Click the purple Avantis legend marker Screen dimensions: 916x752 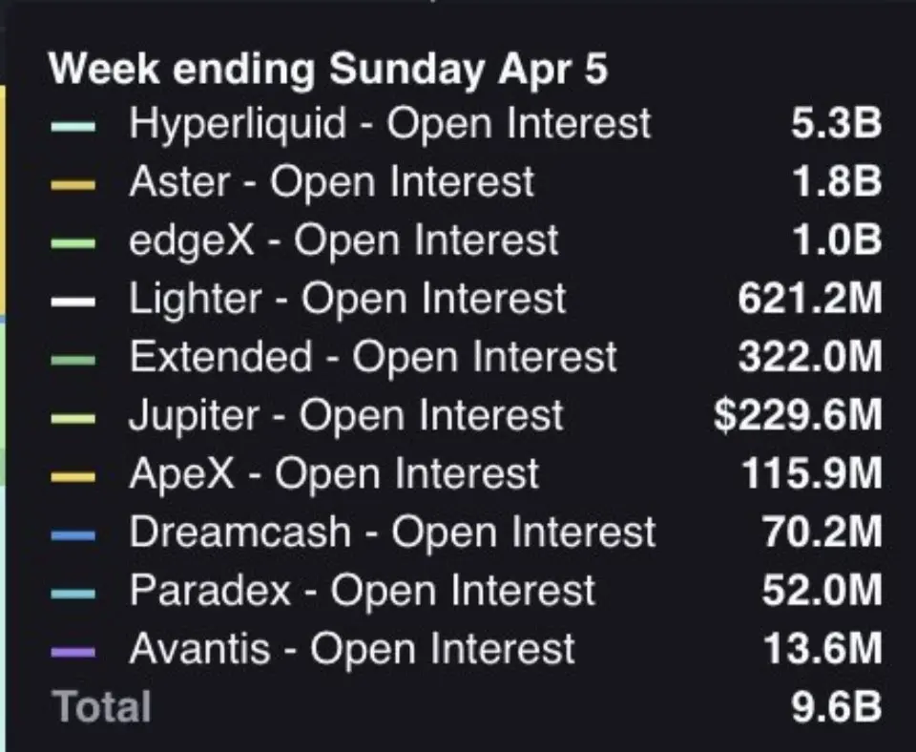[73, 652]
